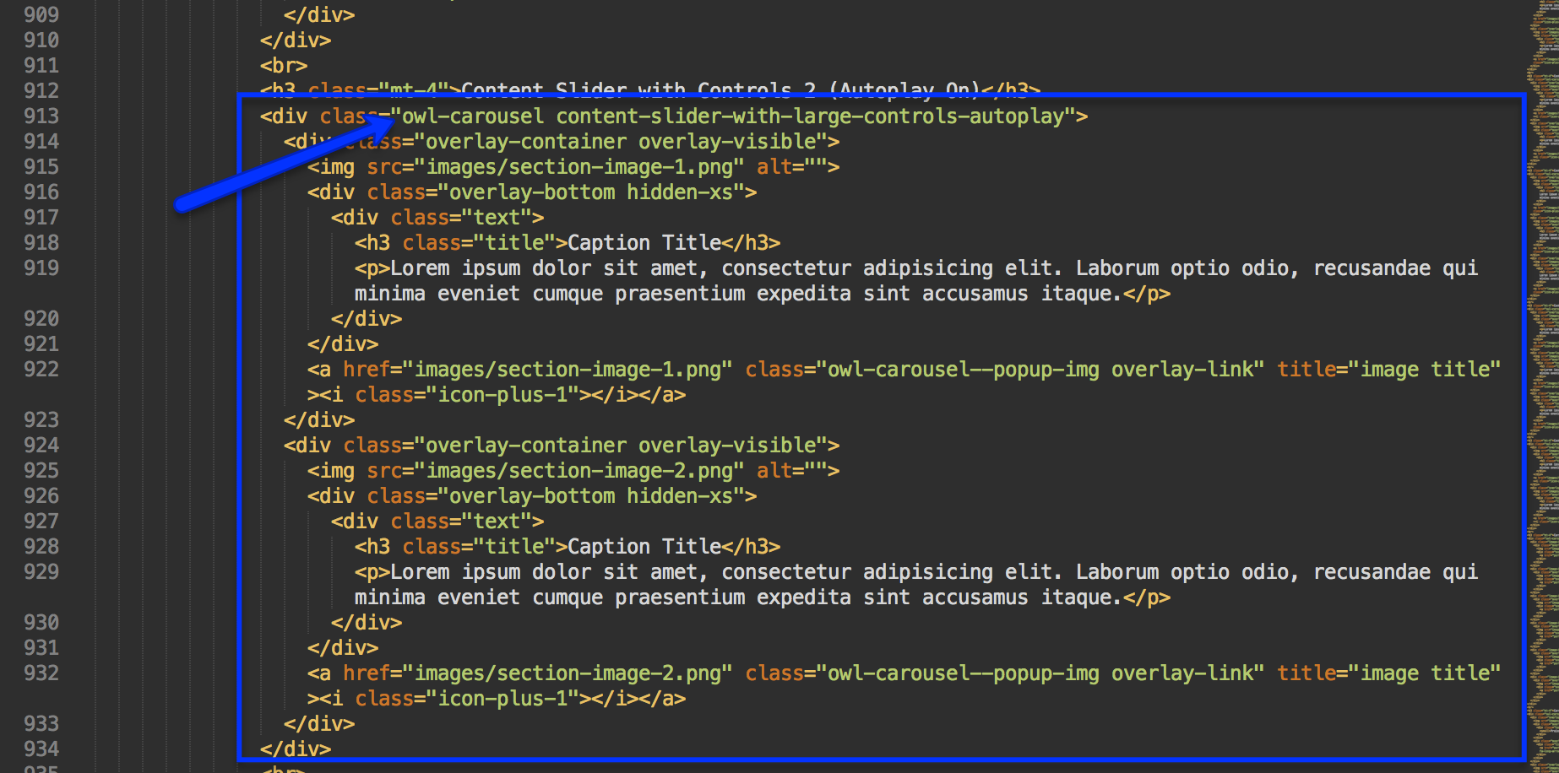Image resolution: width=1559 pixels, height=773 pixels.
Task: Click title="image title" attribute on line 932
Action: [1388, 673]
